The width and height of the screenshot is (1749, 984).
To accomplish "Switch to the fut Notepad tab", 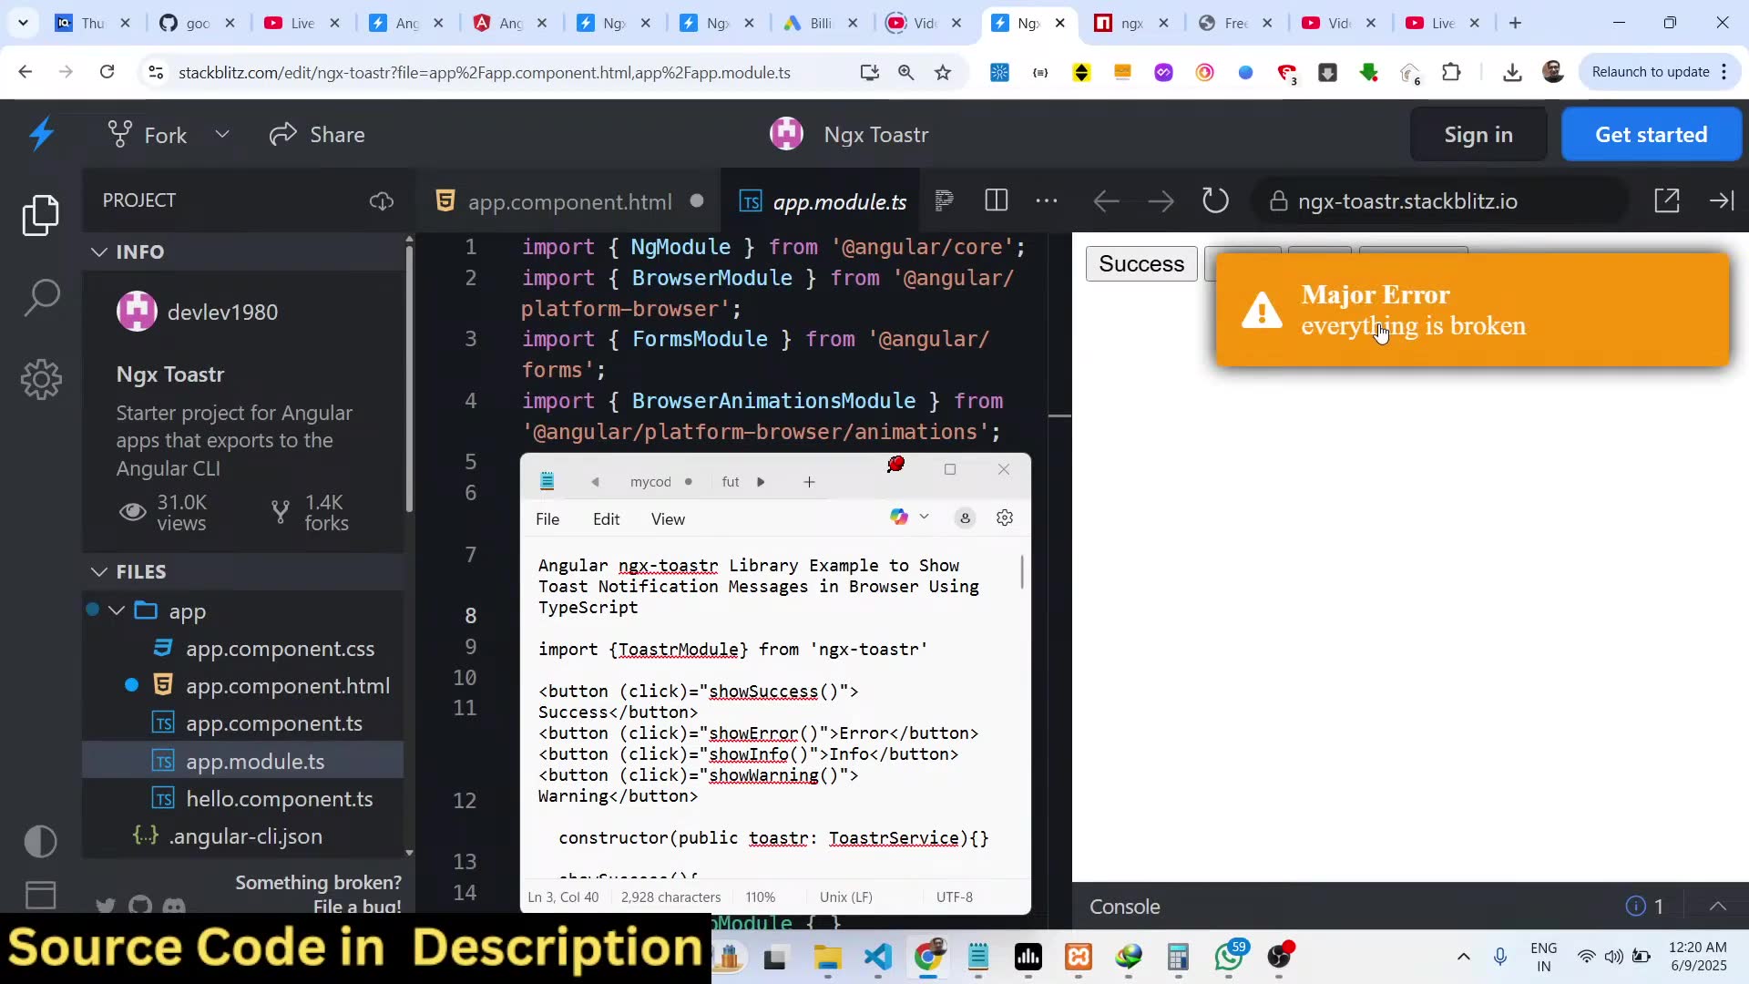I will (x=731, y=482).
